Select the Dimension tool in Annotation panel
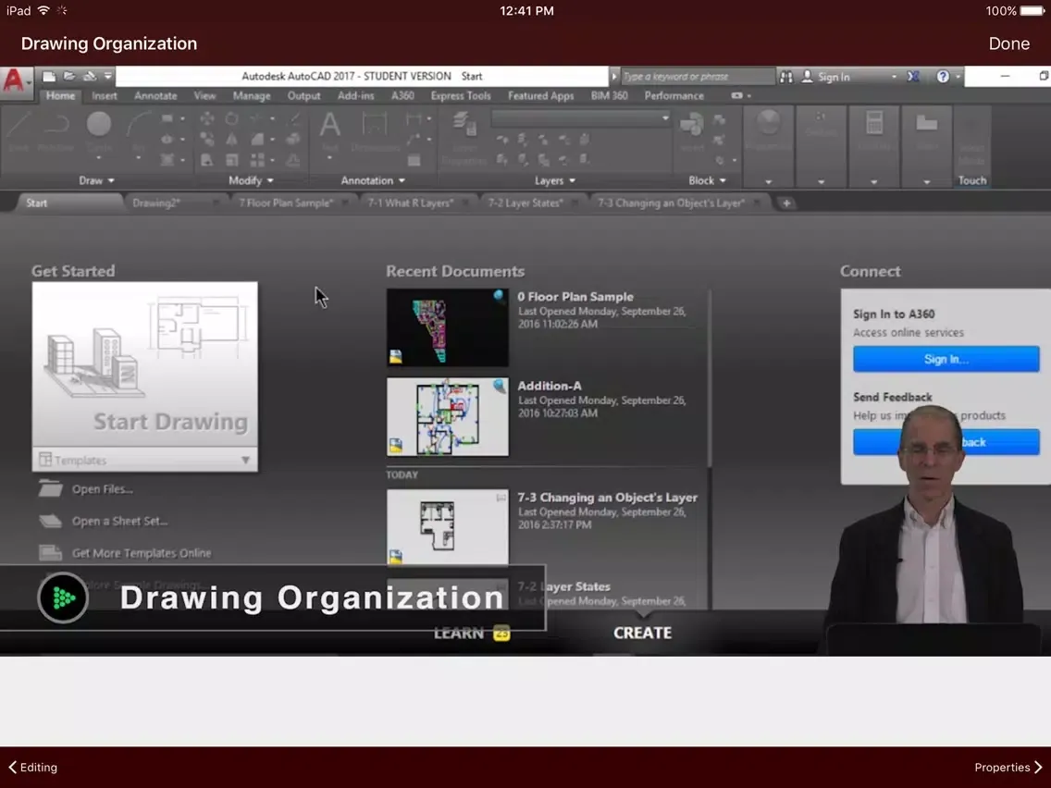1051x788 pixels. click(375, 132)
